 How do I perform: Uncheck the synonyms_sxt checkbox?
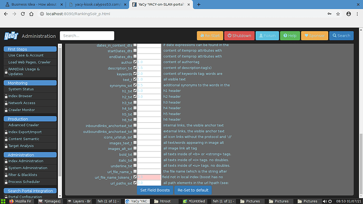click(135, 85)
